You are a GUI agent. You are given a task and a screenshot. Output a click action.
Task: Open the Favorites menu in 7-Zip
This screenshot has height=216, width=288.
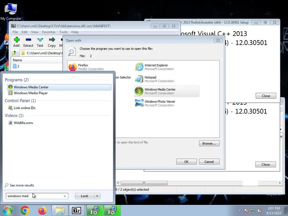coord(49,32)
